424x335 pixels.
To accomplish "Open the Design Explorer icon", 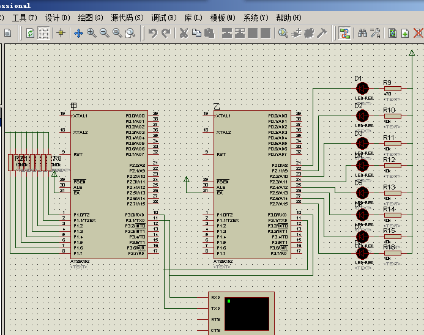I will [392, 33].
